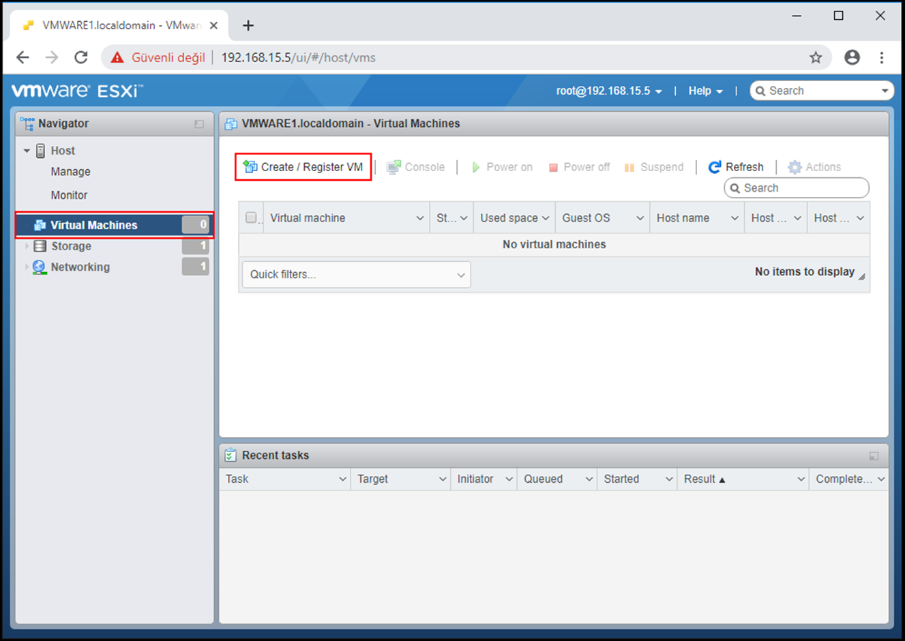This screenshot has width=905, height=641.
Task: Click the Navigator panel icon
Action: 27,123
